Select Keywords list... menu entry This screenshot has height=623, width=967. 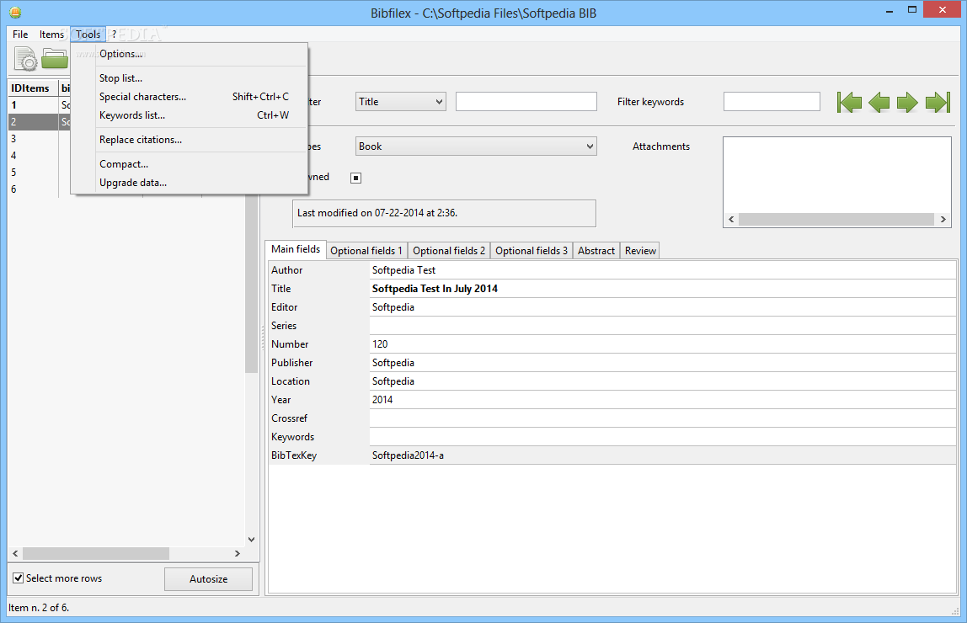(x=189, y=115)
